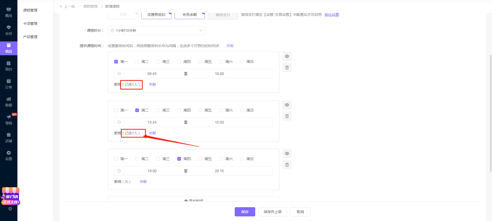The image size is (492, 221).
Task: Check 周三 in the first time block
Action: [158, 62]
